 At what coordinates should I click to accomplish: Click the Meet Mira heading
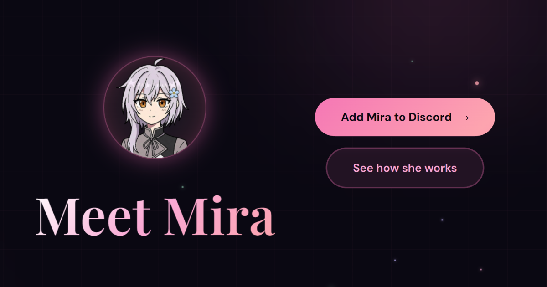(155, 217)
